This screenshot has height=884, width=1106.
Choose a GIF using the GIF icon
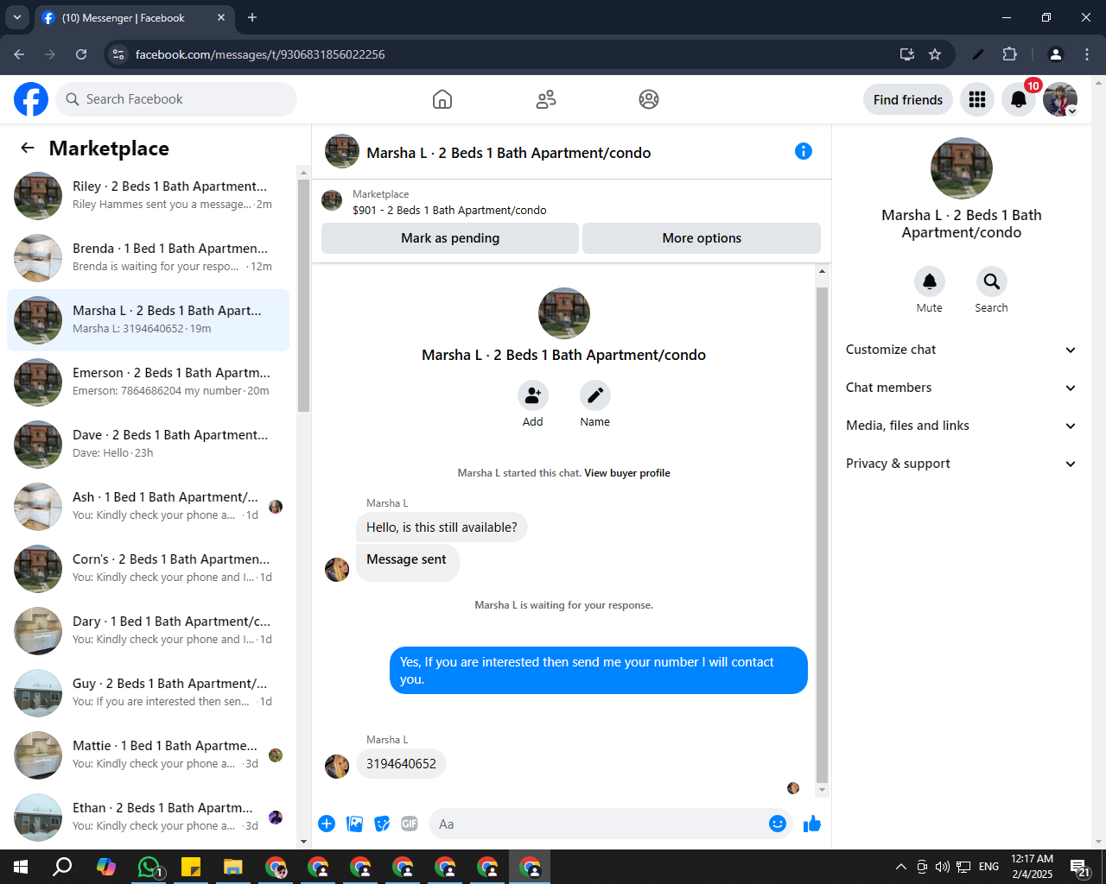(x=410, y=824)
